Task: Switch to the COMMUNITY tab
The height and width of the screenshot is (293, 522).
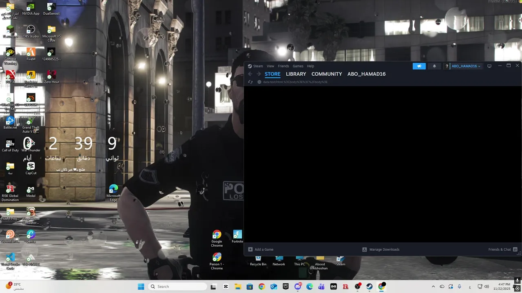Action: pyautogui.click(x=327, y=74)
